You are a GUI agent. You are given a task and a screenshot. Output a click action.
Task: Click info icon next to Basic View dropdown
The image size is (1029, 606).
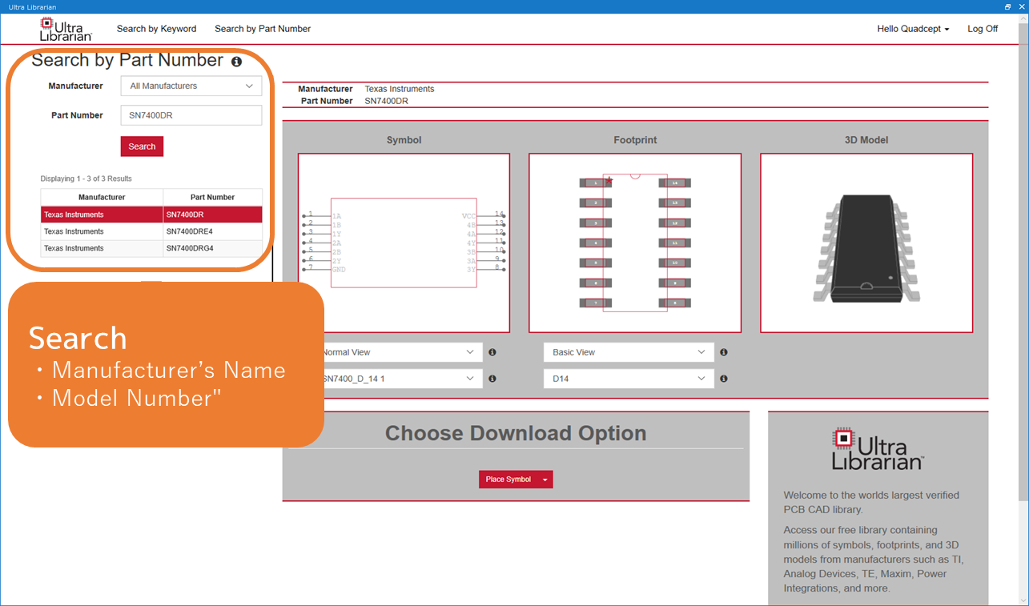(x=724, y=352)
